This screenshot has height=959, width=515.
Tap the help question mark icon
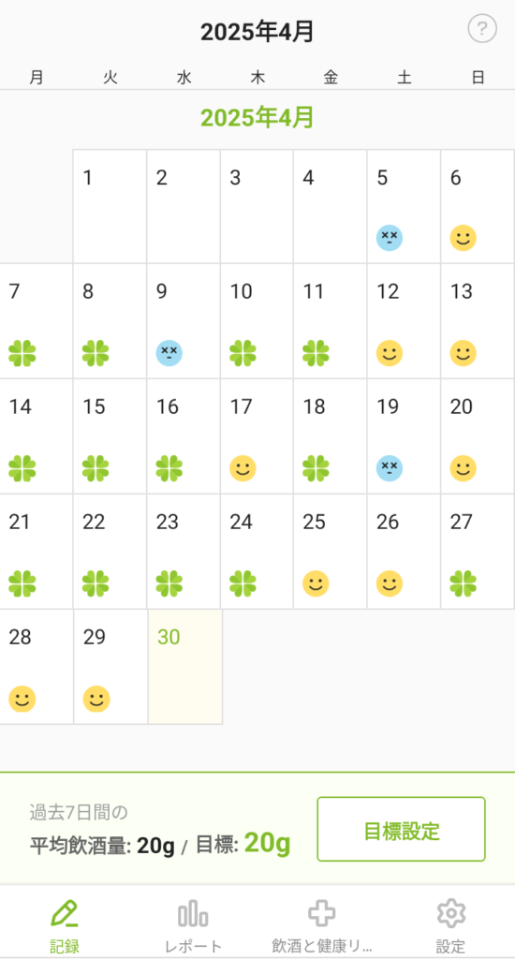(482, 28)
